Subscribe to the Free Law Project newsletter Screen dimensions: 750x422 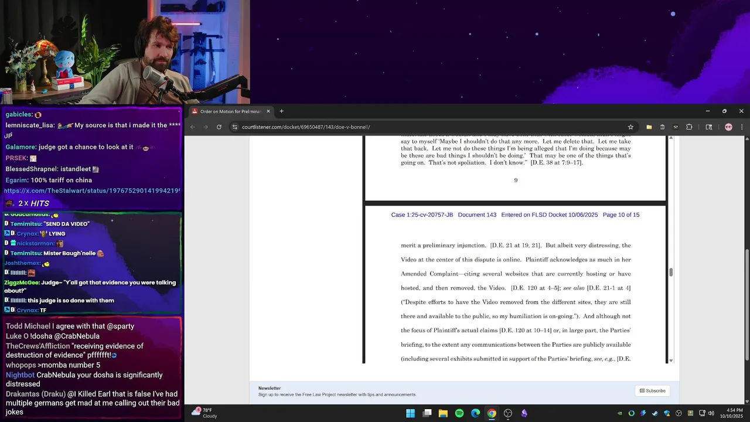[x=652, y=391]
